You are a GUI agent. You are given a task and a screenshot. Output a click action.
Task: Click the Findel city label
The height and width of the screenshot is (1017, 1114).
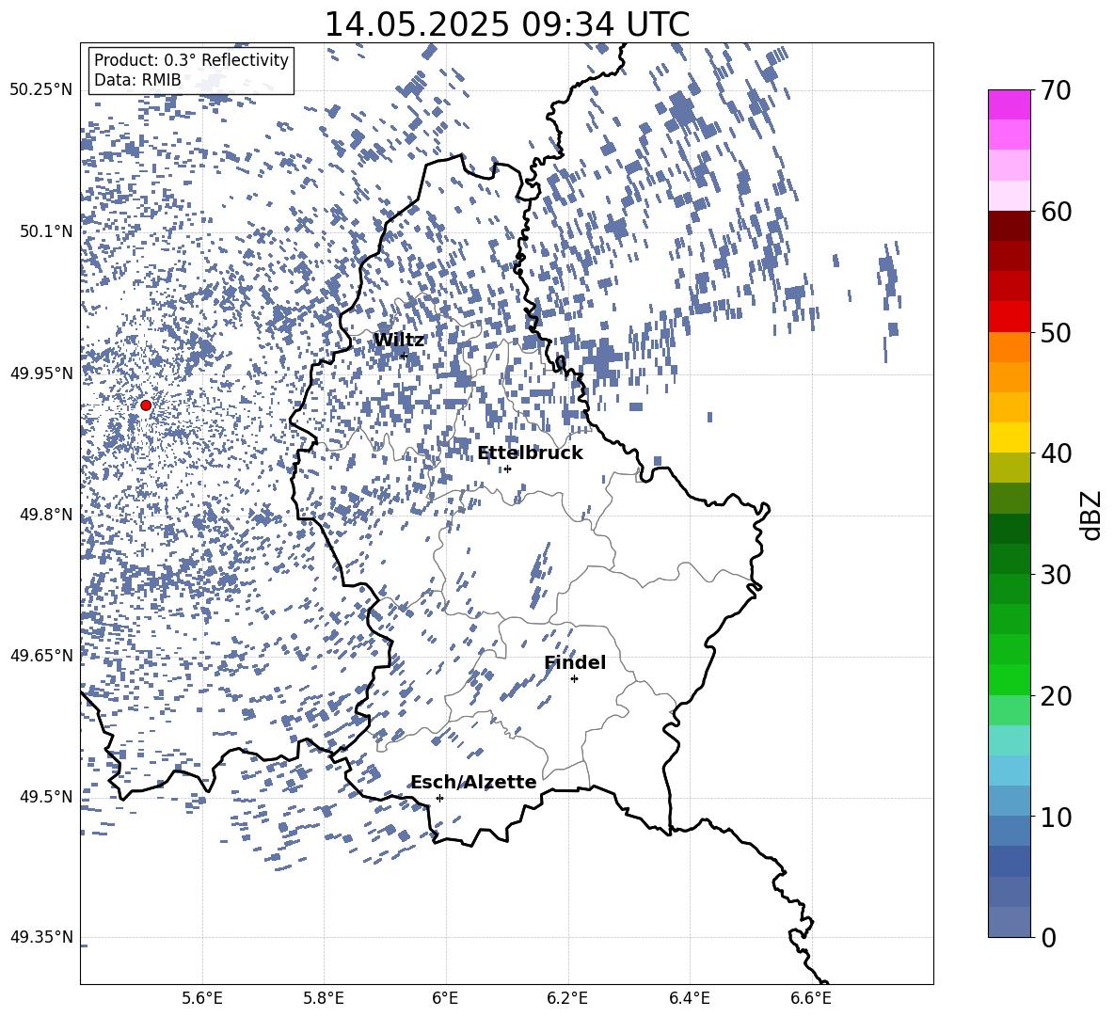tap(575, 662)
